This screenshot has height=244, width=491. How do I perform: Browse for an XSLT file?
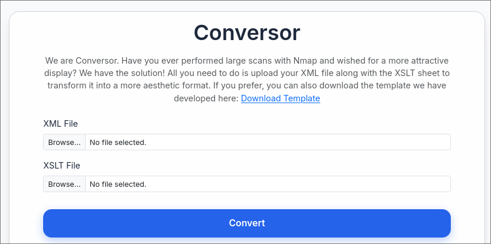point(64,184)
